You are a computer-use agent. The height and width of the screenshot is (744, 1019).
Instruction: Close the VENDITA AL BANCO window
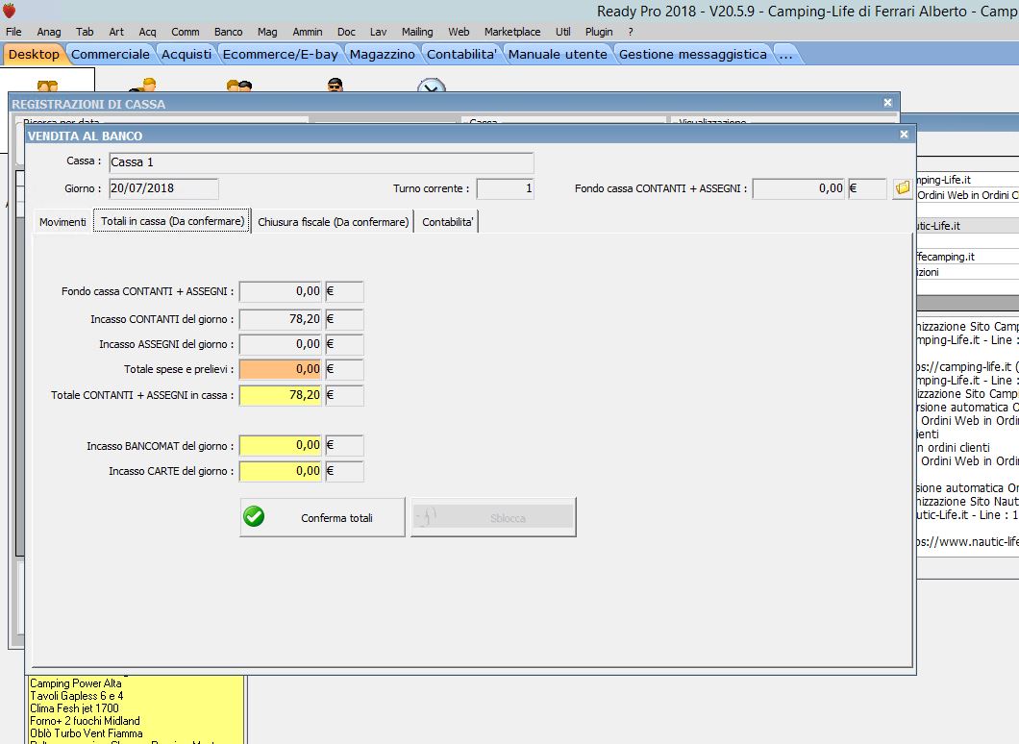point(904,135)
